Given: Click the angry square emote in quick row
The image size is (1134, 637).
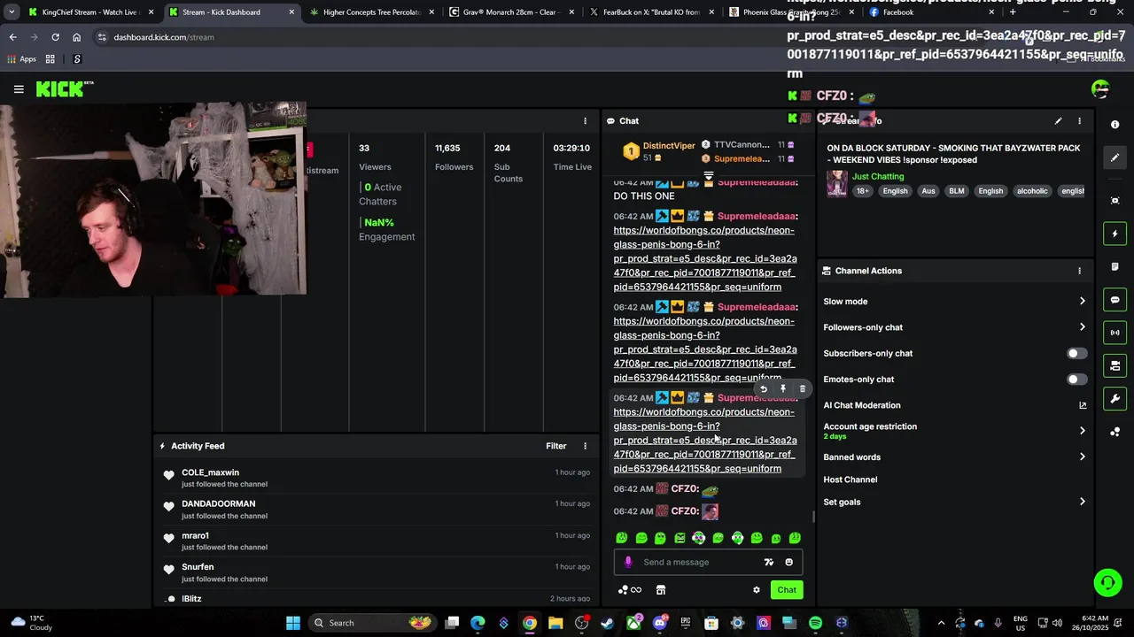Looking at the screenshot, I should [680, 538].
